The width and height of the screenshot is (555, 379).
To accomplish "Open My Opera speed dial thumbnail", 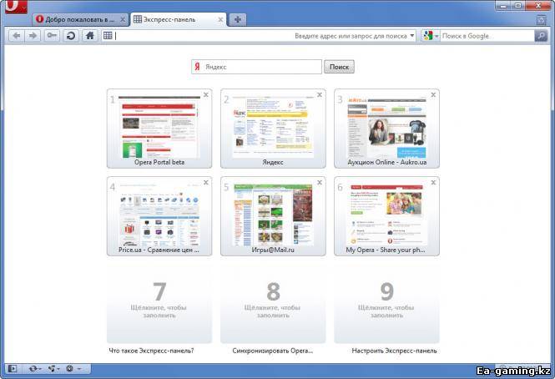I will 386,216.
